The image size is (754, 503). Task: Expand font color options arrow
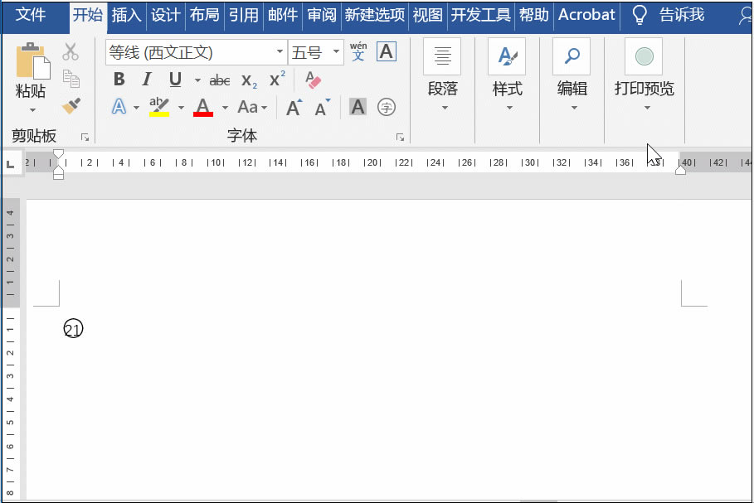[225, 108]
